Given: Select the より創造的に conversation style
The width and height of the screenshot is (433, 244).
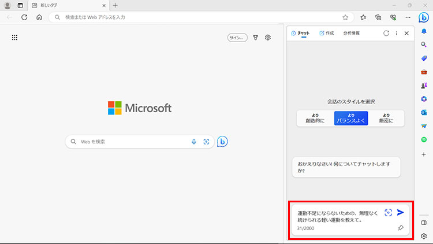Looking at the screenshot, I should pos(315,119).
